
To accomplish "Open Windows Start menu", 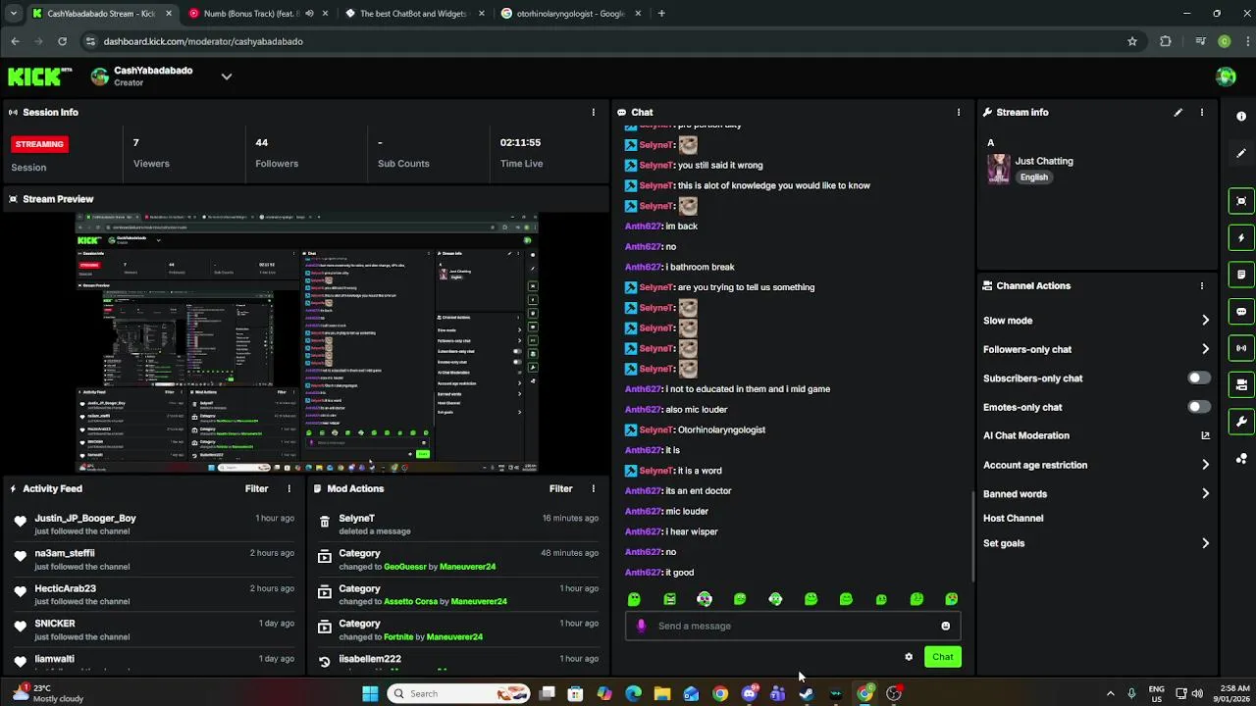I will [370, 693].
